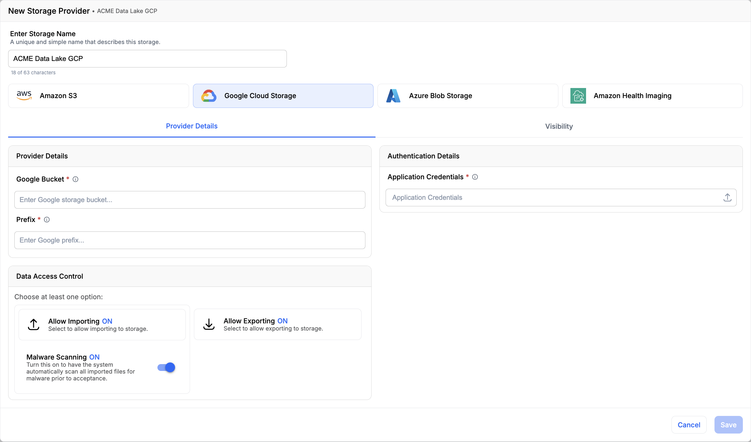Click upload icon in Application Credentials field

click(x=728, y=198)
